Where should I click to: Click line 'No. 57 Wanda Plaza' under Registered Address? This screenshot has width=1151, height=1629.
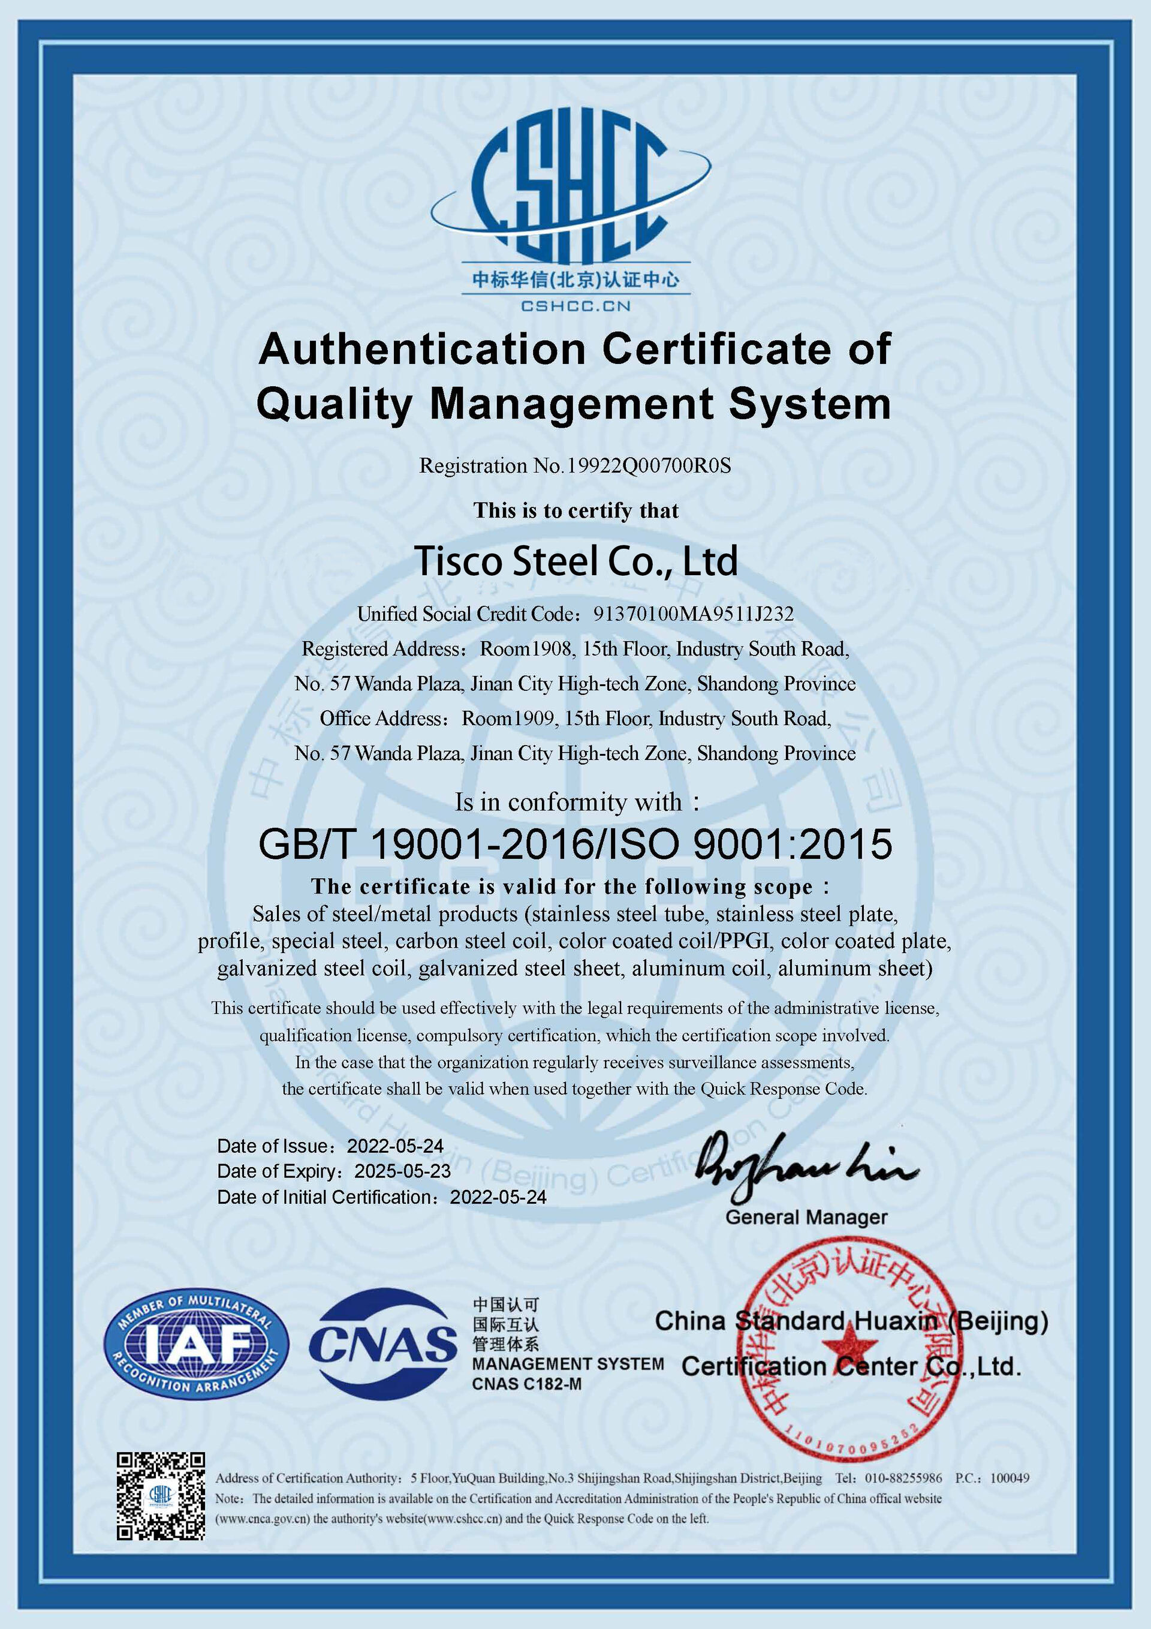coord(575,683)
